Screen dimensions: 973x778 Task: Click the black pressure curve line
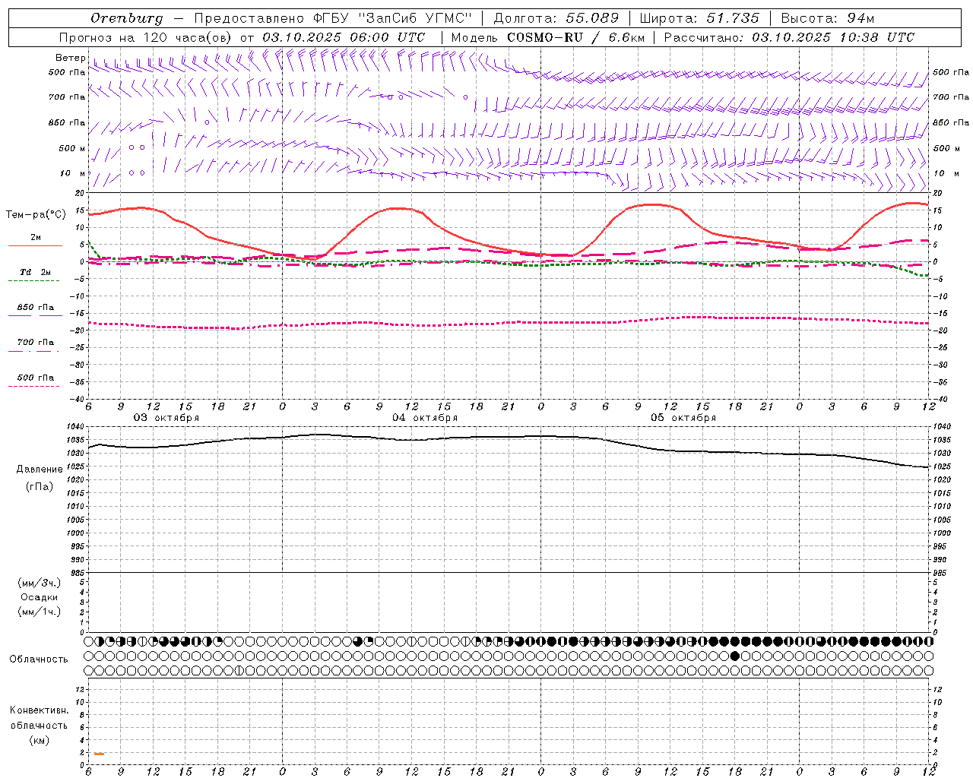[x=509, y=437]
